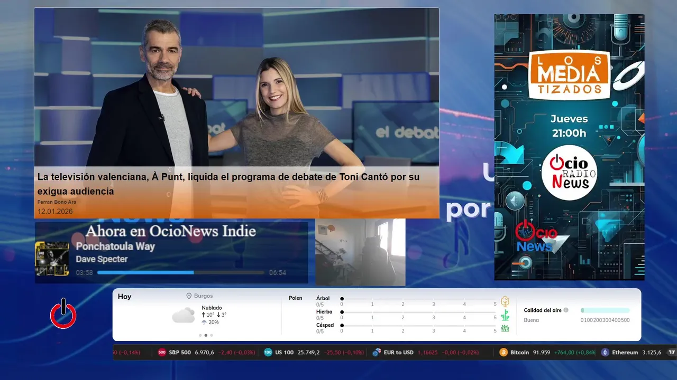Seek within the Ponchatoula Way progress bar
677x380 pixels.
[180, 273]
